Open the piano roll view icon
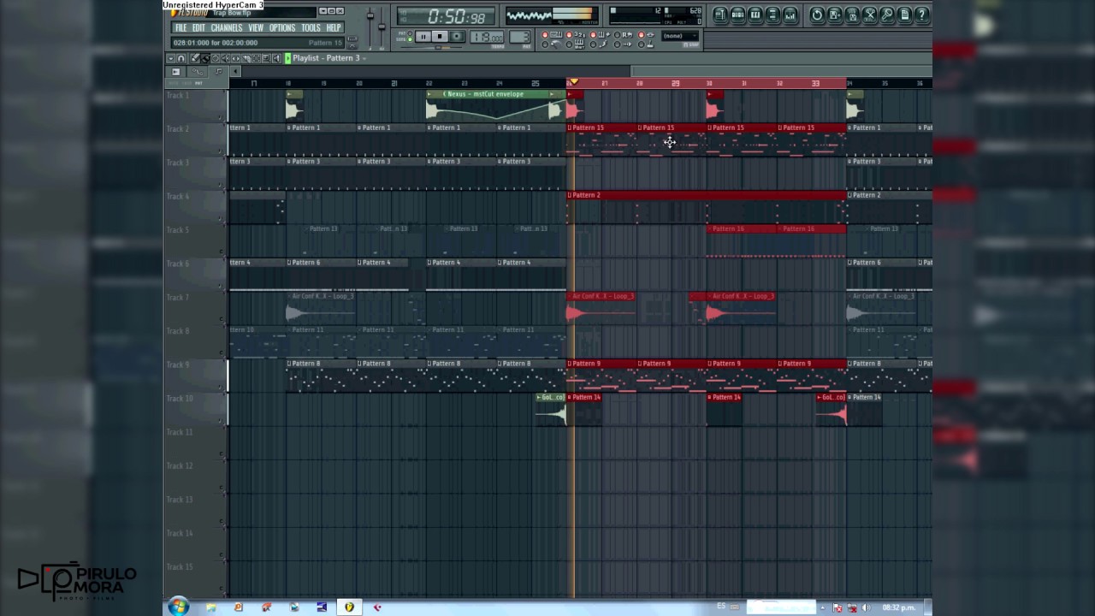Viewport: 1095px width, 616px height. pyautogui.click(x=755, y=15)
